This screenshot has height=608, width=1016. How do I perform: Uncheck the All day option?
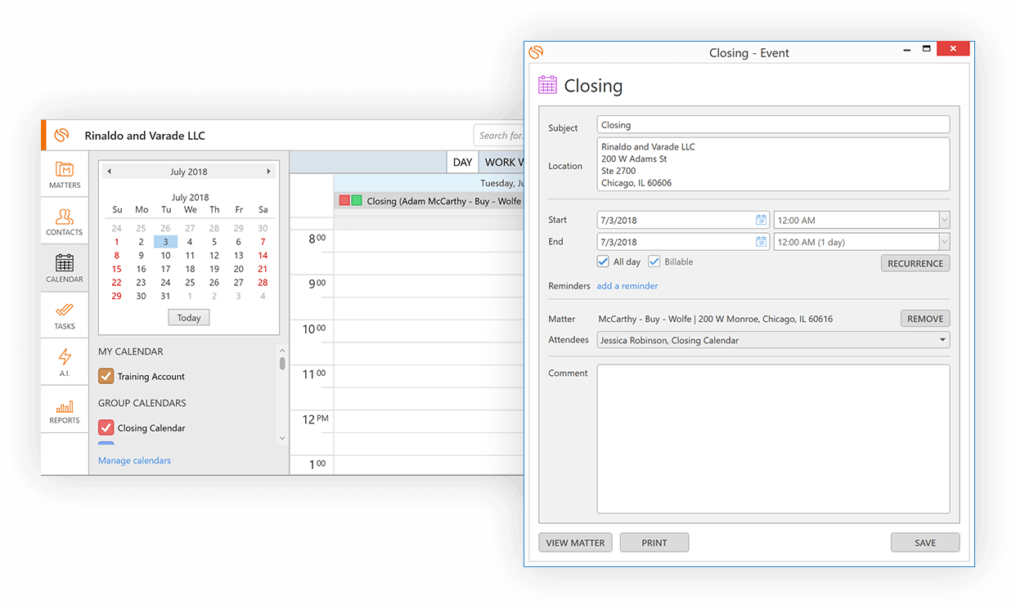tap(603, 262)
